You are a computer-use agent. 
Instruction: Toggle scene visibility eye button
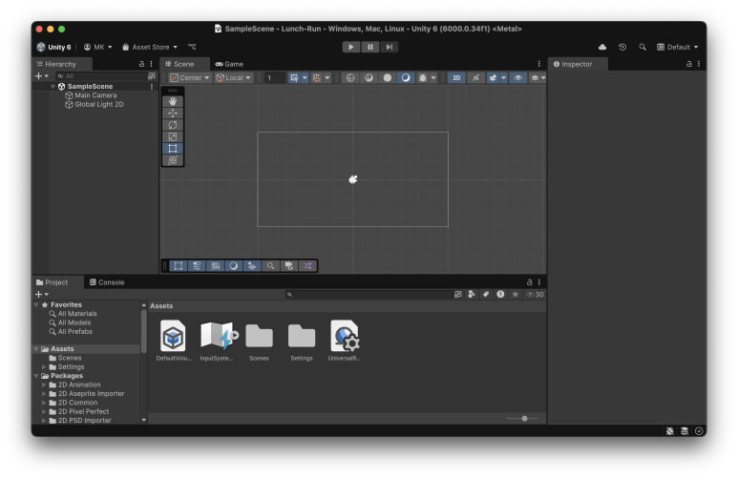pos(517,77)
